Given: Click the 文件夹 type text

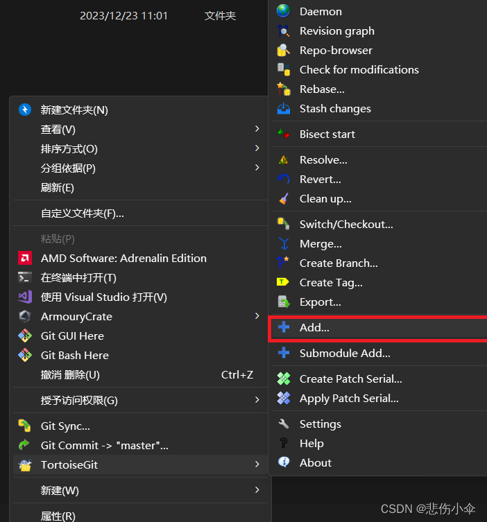Looking at the screenshot, I should 220,16.
